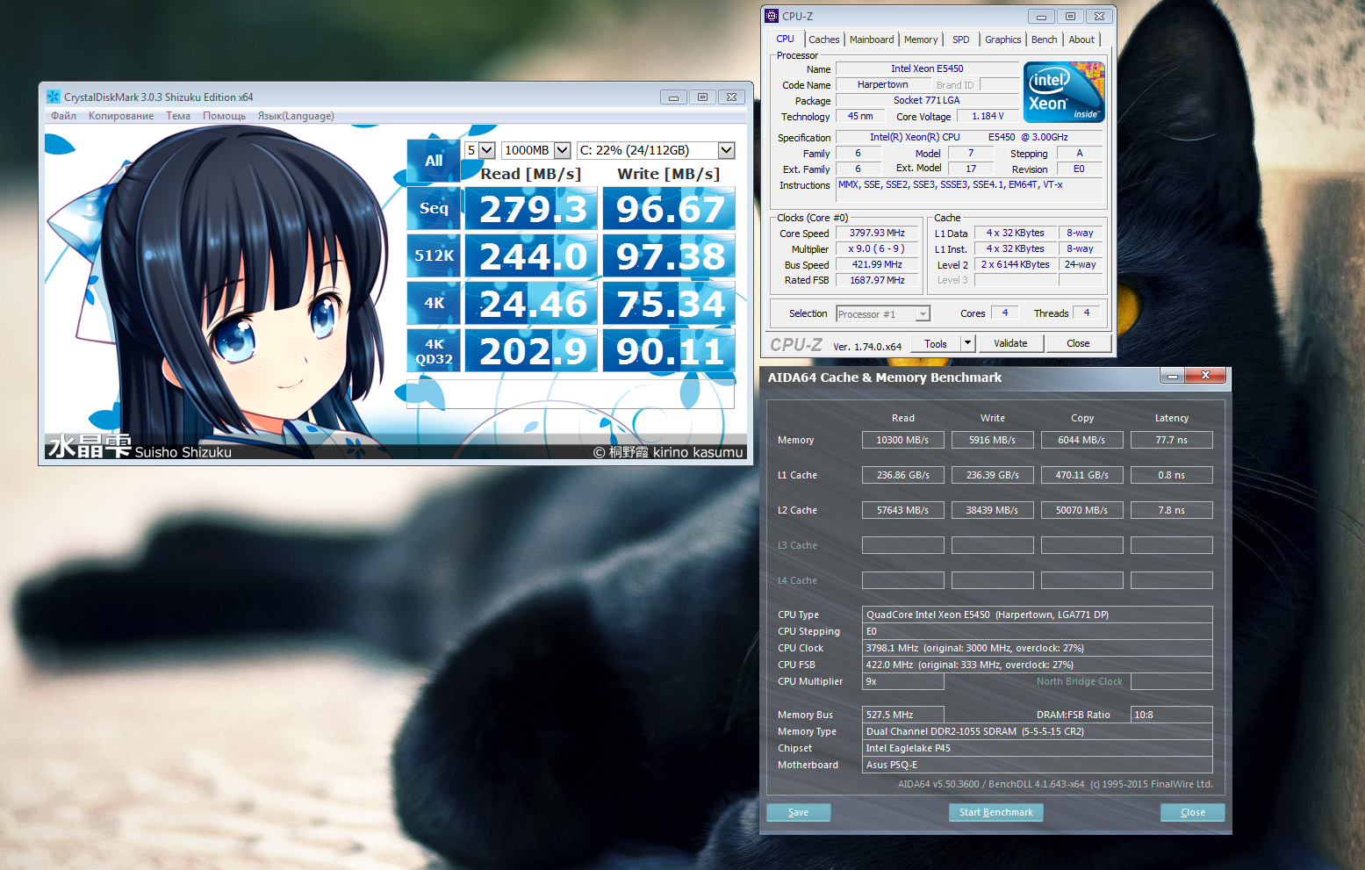The height and width of the screenshot is (870, 1365).
Task: Click the Core Speed 3797.93 MHz value
Action: (877, 233)
